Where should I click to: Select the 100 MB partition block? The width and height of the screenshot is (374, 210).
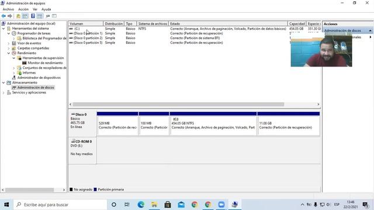coord(154,124)
